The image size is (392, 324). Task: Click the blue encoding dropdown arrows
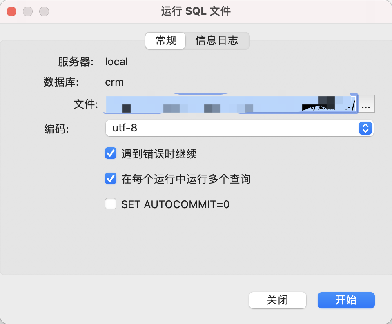pyautogui.click(x=365, y=128)
